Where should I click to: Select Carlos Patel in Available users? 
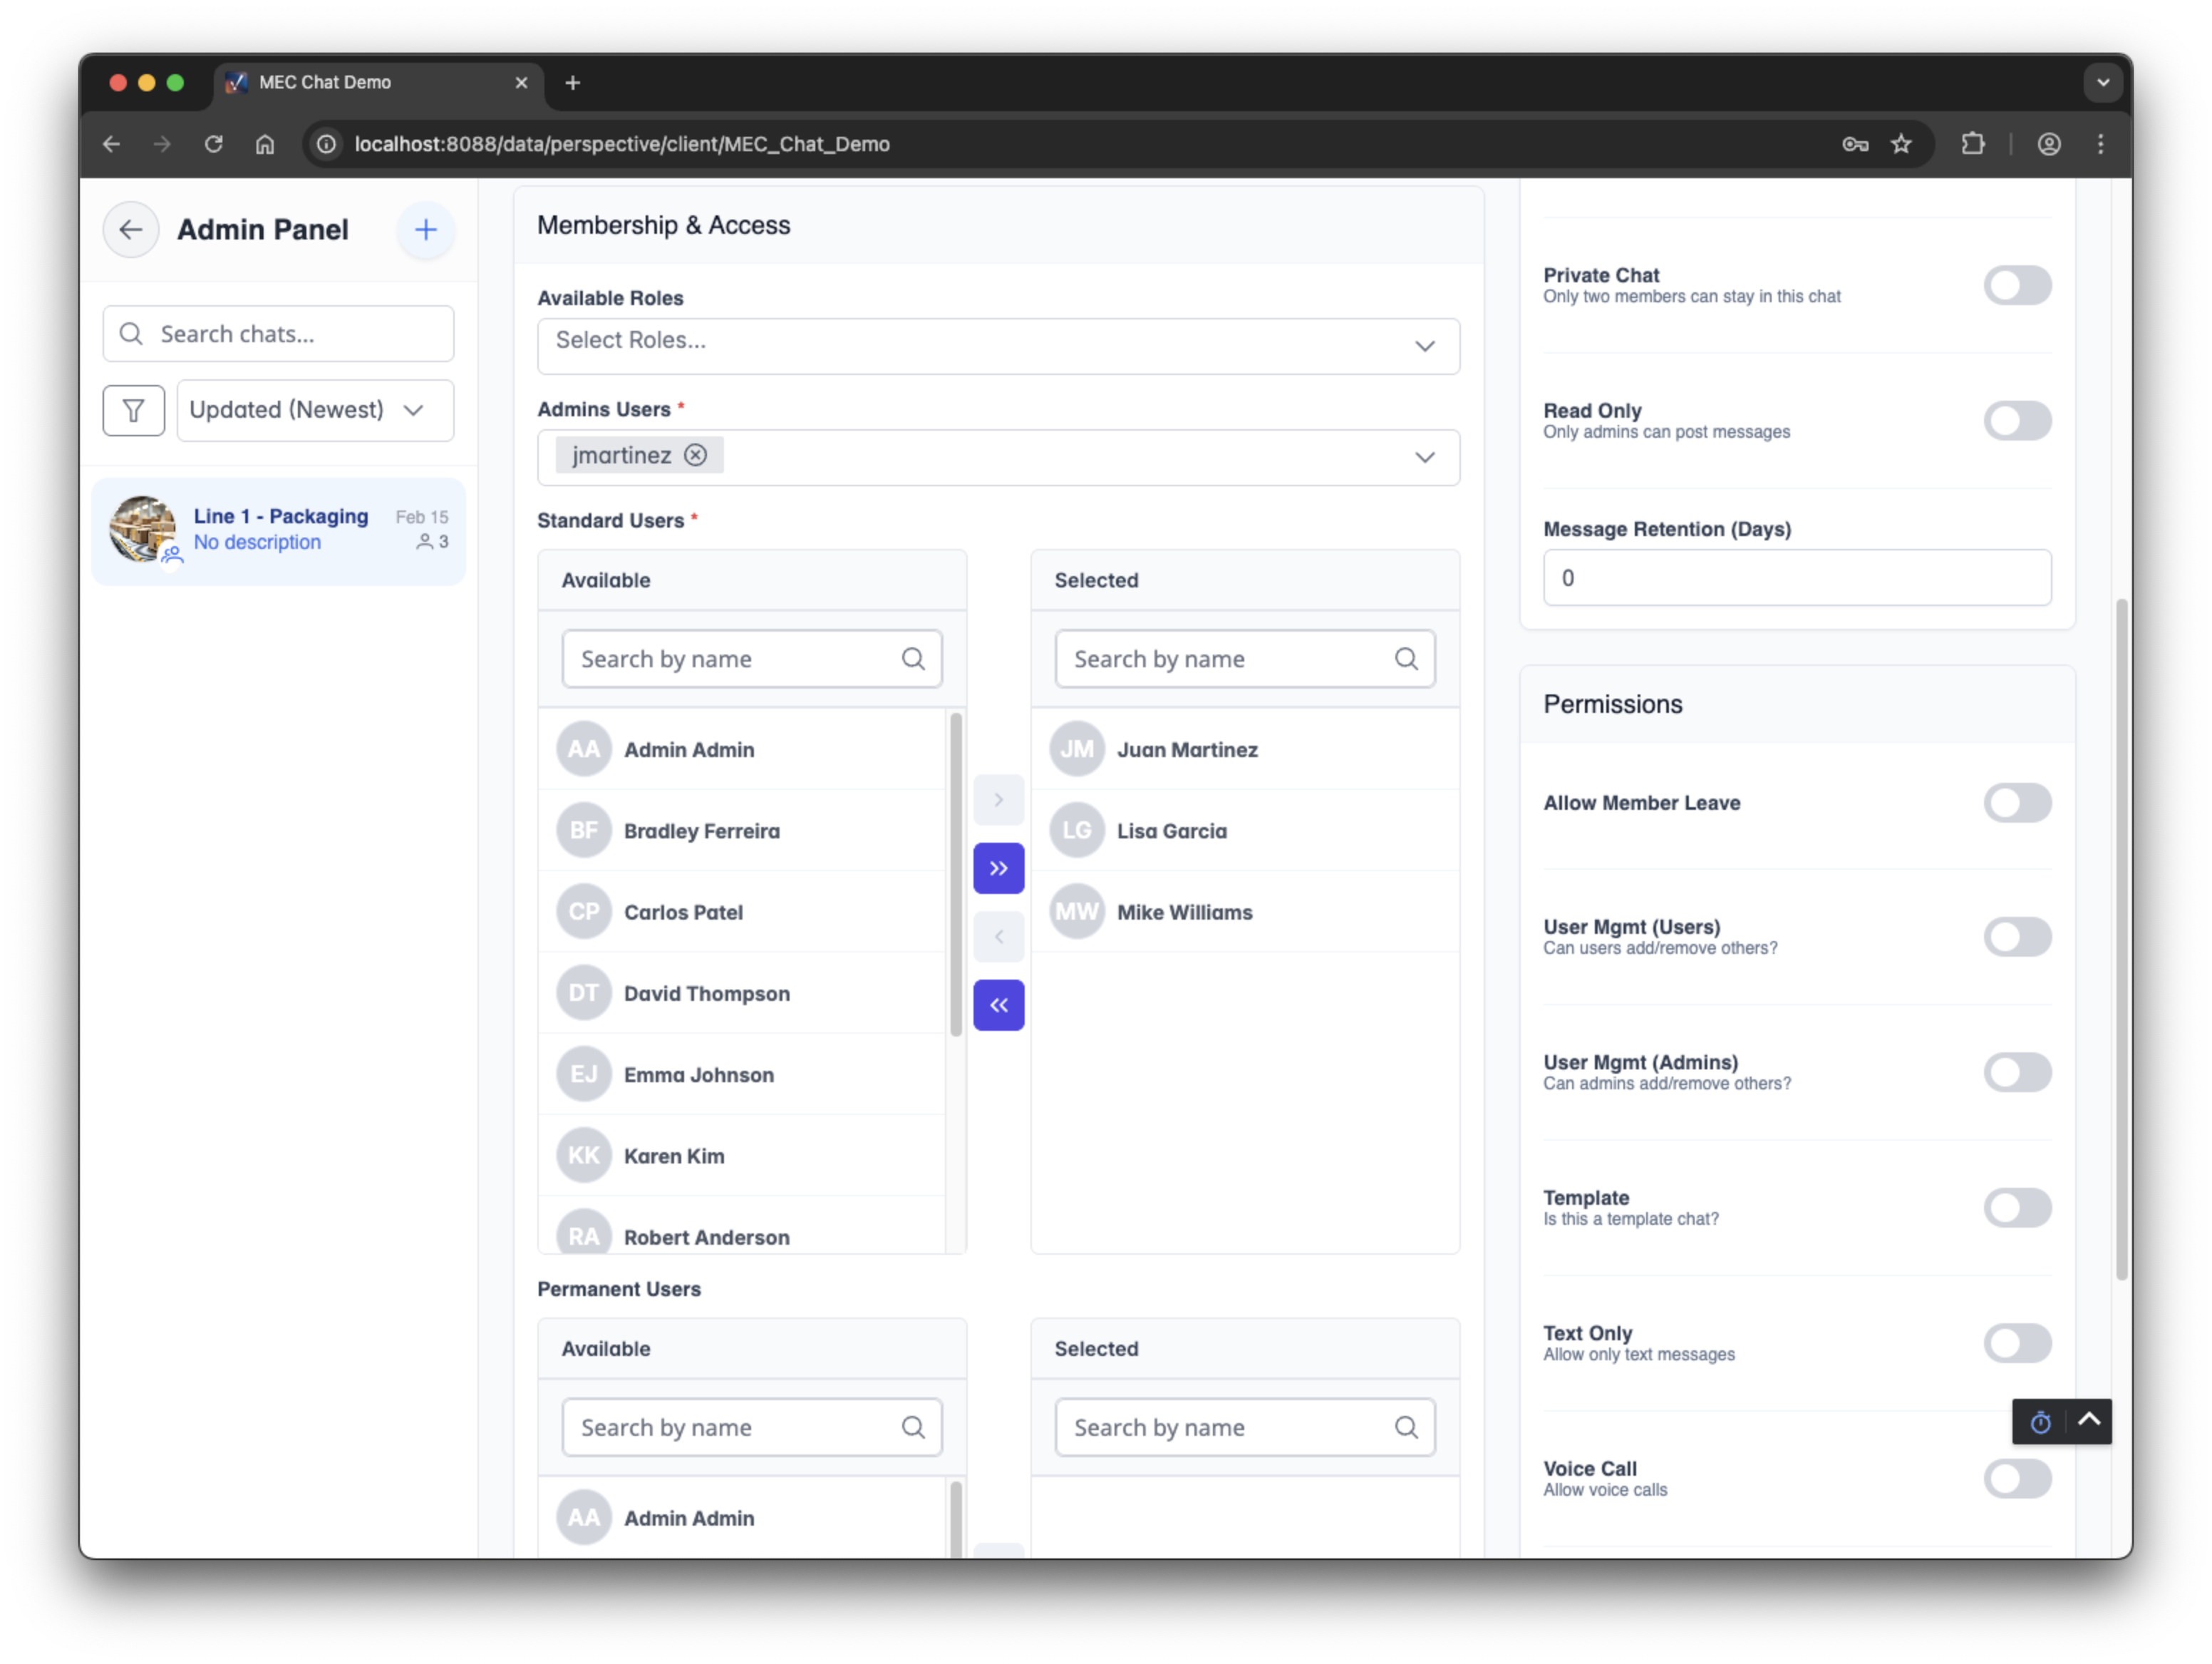click(x=683, y=912)
